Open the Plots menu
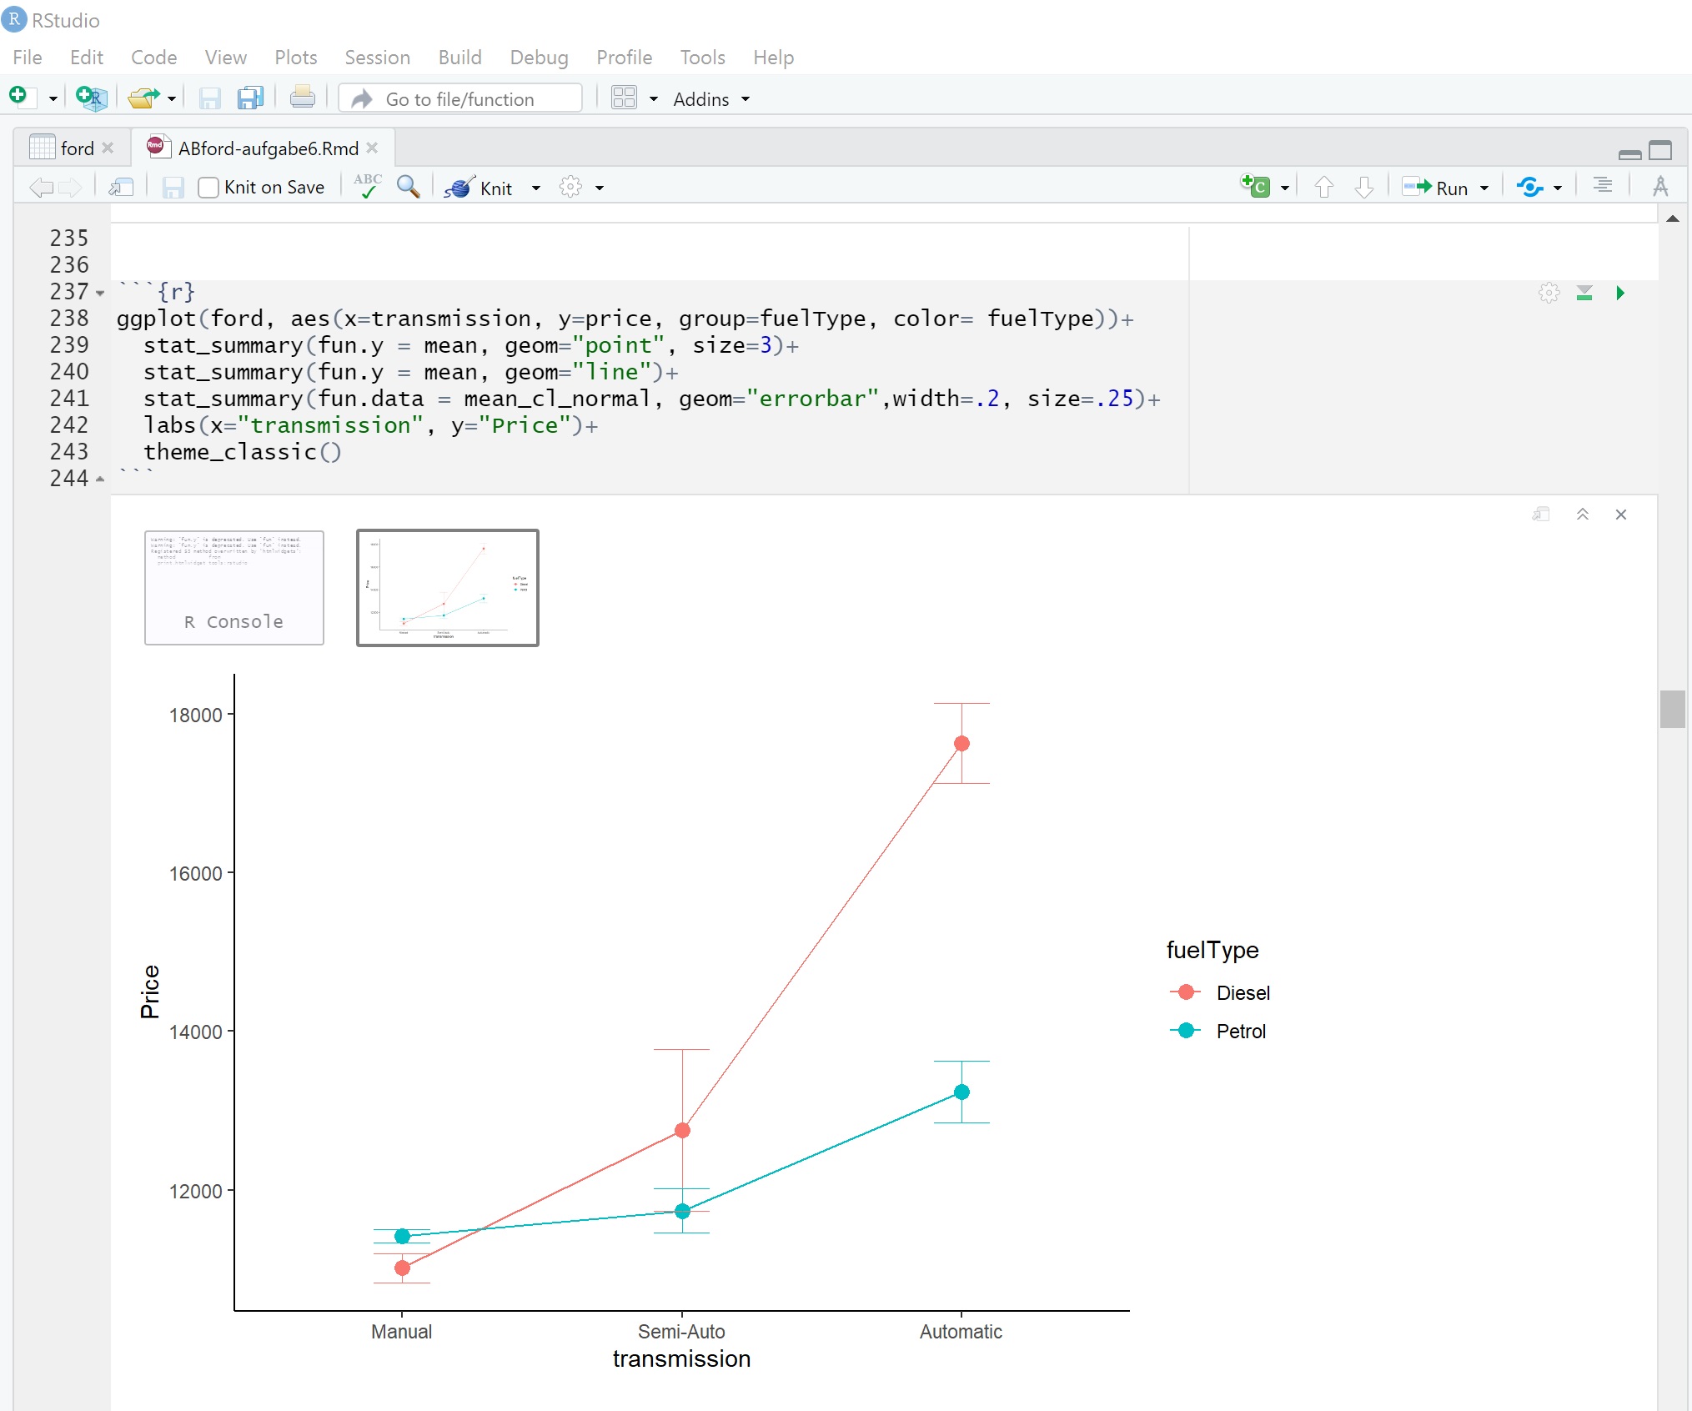Viewport: 1692px width, 1411px height. 296,58
